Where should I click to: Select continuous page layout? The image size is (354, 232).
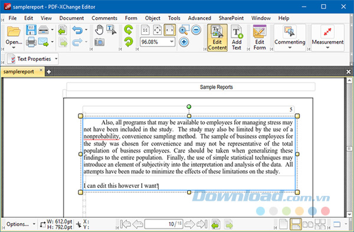pyautogui.click(x=296, y=224)
